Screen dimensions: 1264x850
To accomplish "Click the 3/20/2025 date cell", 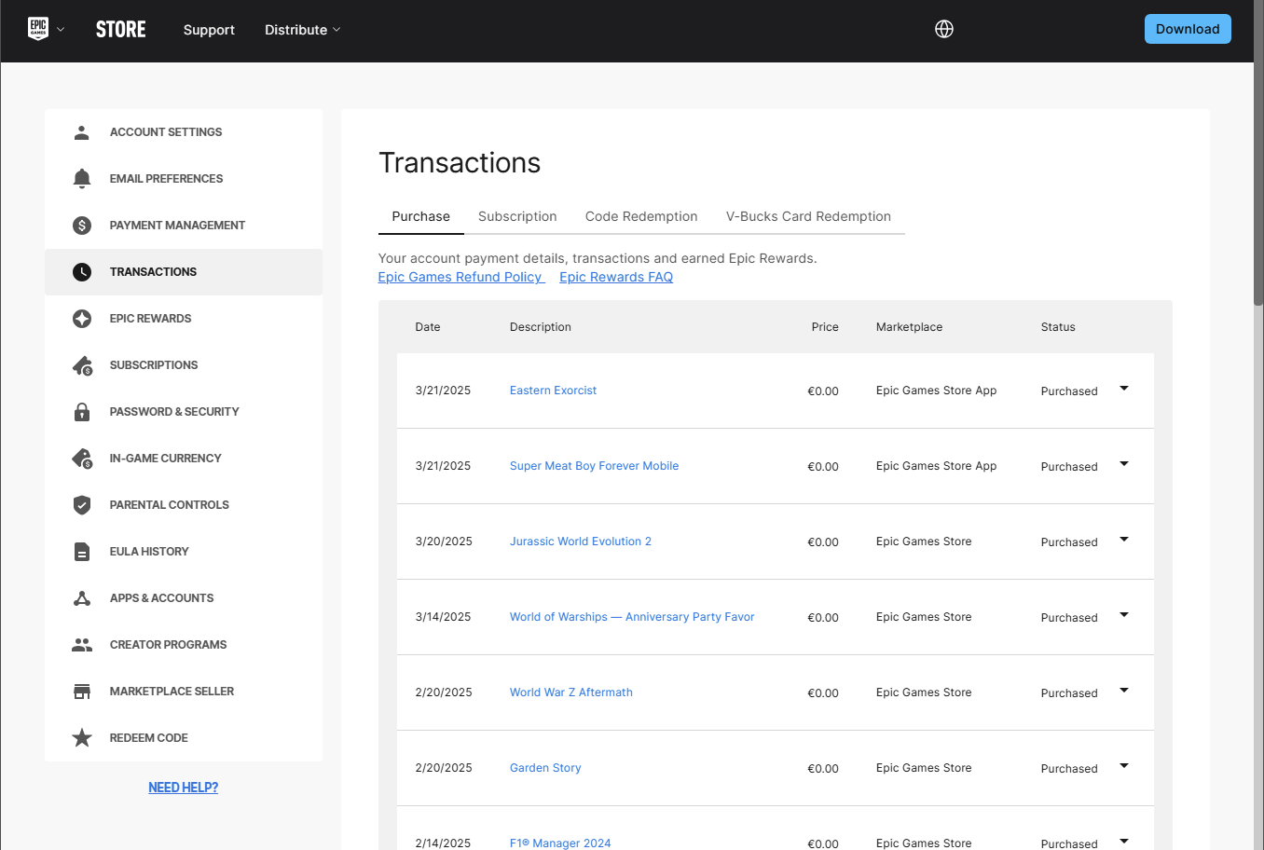I will pos(444,542).
